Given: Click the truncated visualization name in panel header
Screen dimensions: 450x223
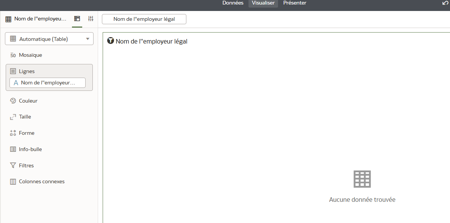Looking at the screenshot, I should tap(40, 19).
